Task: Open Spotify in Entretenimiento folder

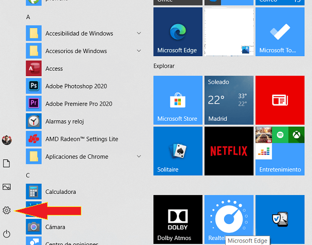Action: click(x=280, y=135)
